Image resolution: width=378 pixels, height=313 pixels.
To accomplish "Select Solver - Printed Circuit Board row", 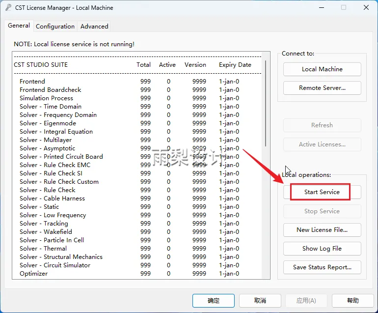I will pyautogui.click(x=129, y=157).
